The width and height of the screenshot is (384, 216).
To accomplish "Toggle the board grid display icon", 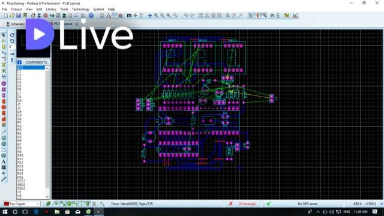I will click(x=115, y=16).
